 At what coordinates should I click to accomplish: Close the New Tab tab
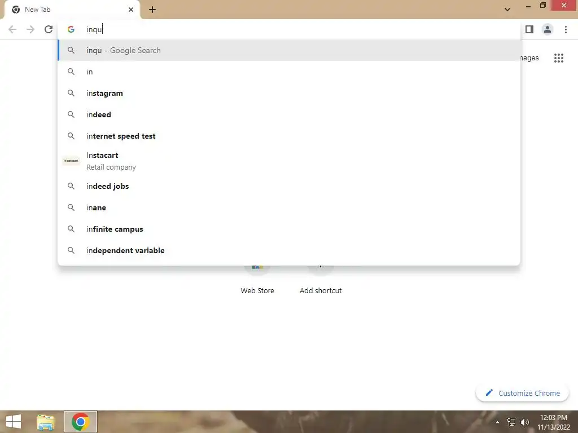131,10
